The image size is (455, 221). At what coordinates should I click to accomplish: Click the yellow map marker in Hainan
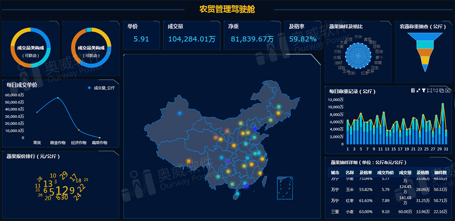point(237,193)
